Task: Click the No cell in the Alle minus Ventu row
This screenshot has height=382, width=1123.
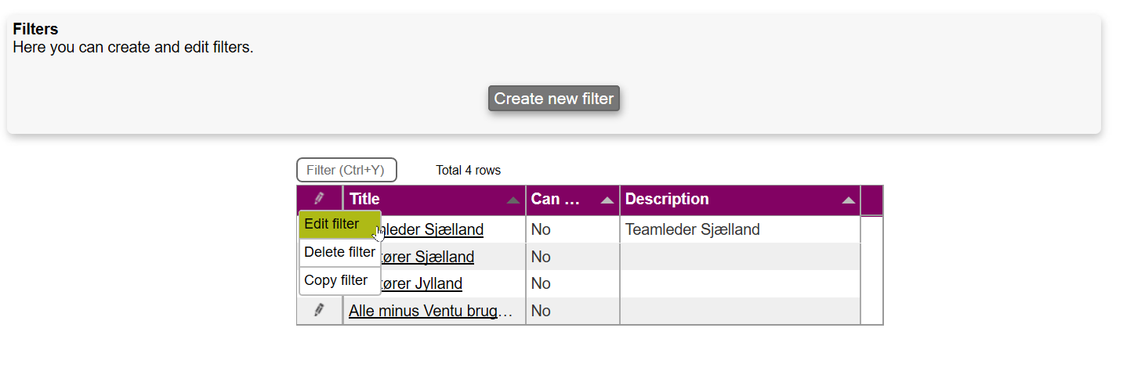Action: coord(541,311)
